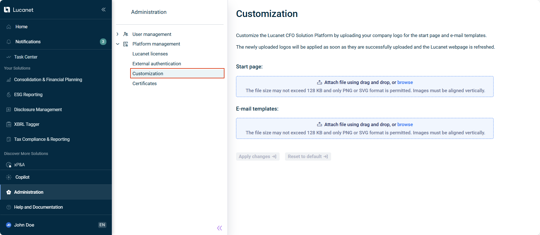540x235 pixels.
Task: Click the Apply changes button
Action: tap(258, 156)
